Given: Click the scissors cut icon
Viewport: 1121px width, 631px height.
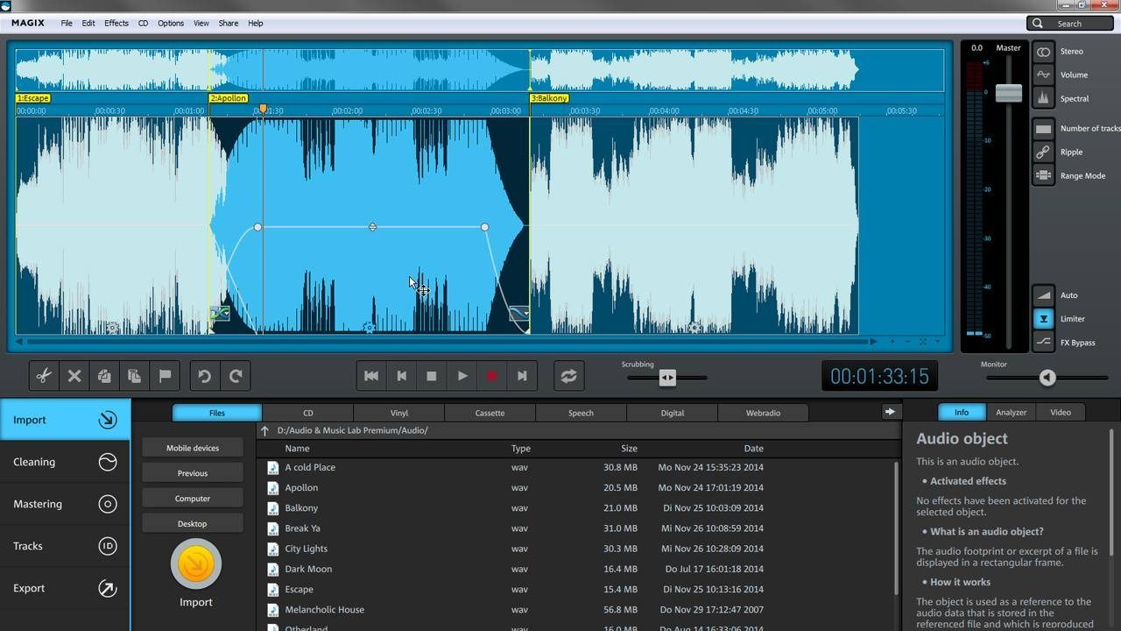Looking at the screenshot, I should [x=43, y=376].
